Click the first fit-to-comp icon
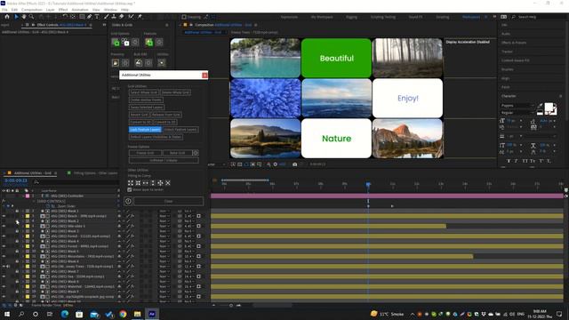 click(131, 183)
